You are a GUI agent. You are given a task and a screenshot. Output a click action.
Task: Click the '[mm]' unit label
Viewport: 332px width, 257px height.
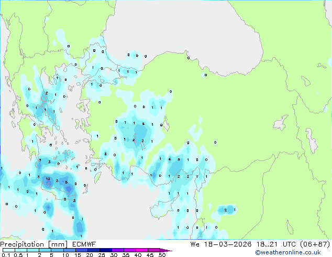(58, 244)
